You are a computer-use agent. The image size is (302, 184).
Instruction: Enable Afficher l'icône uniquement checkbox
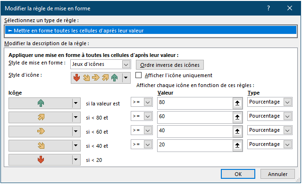point(138,75)
